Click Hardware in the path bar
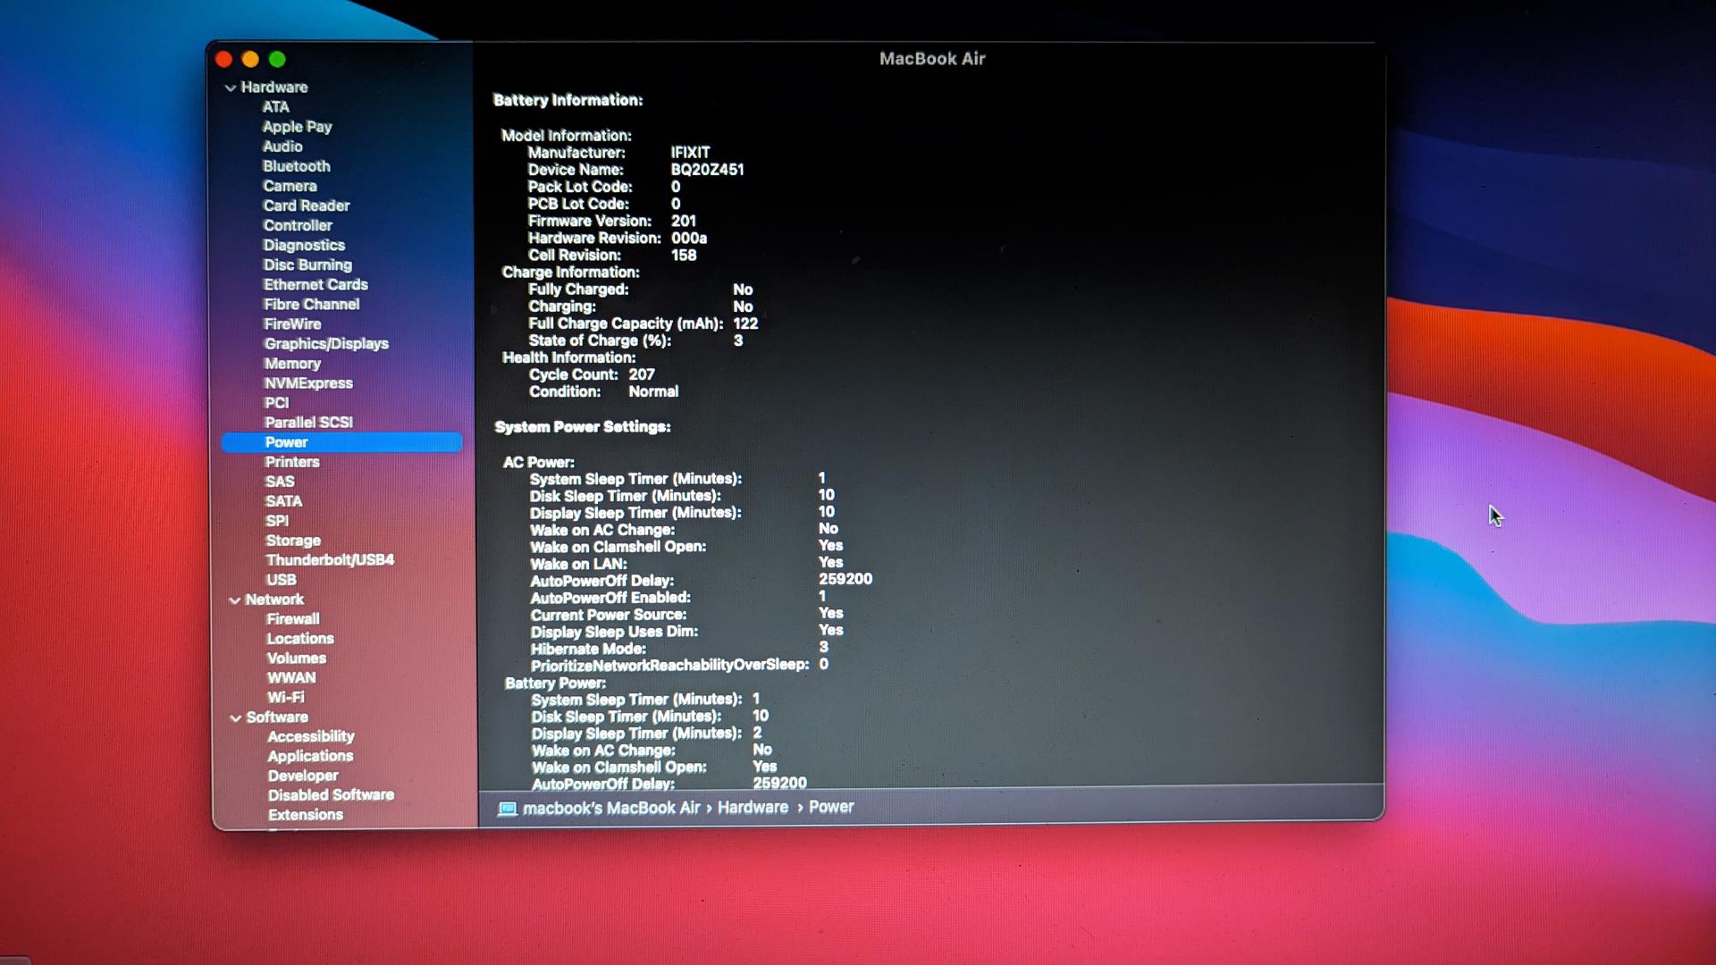1716x965 pixels. point(753,808)
